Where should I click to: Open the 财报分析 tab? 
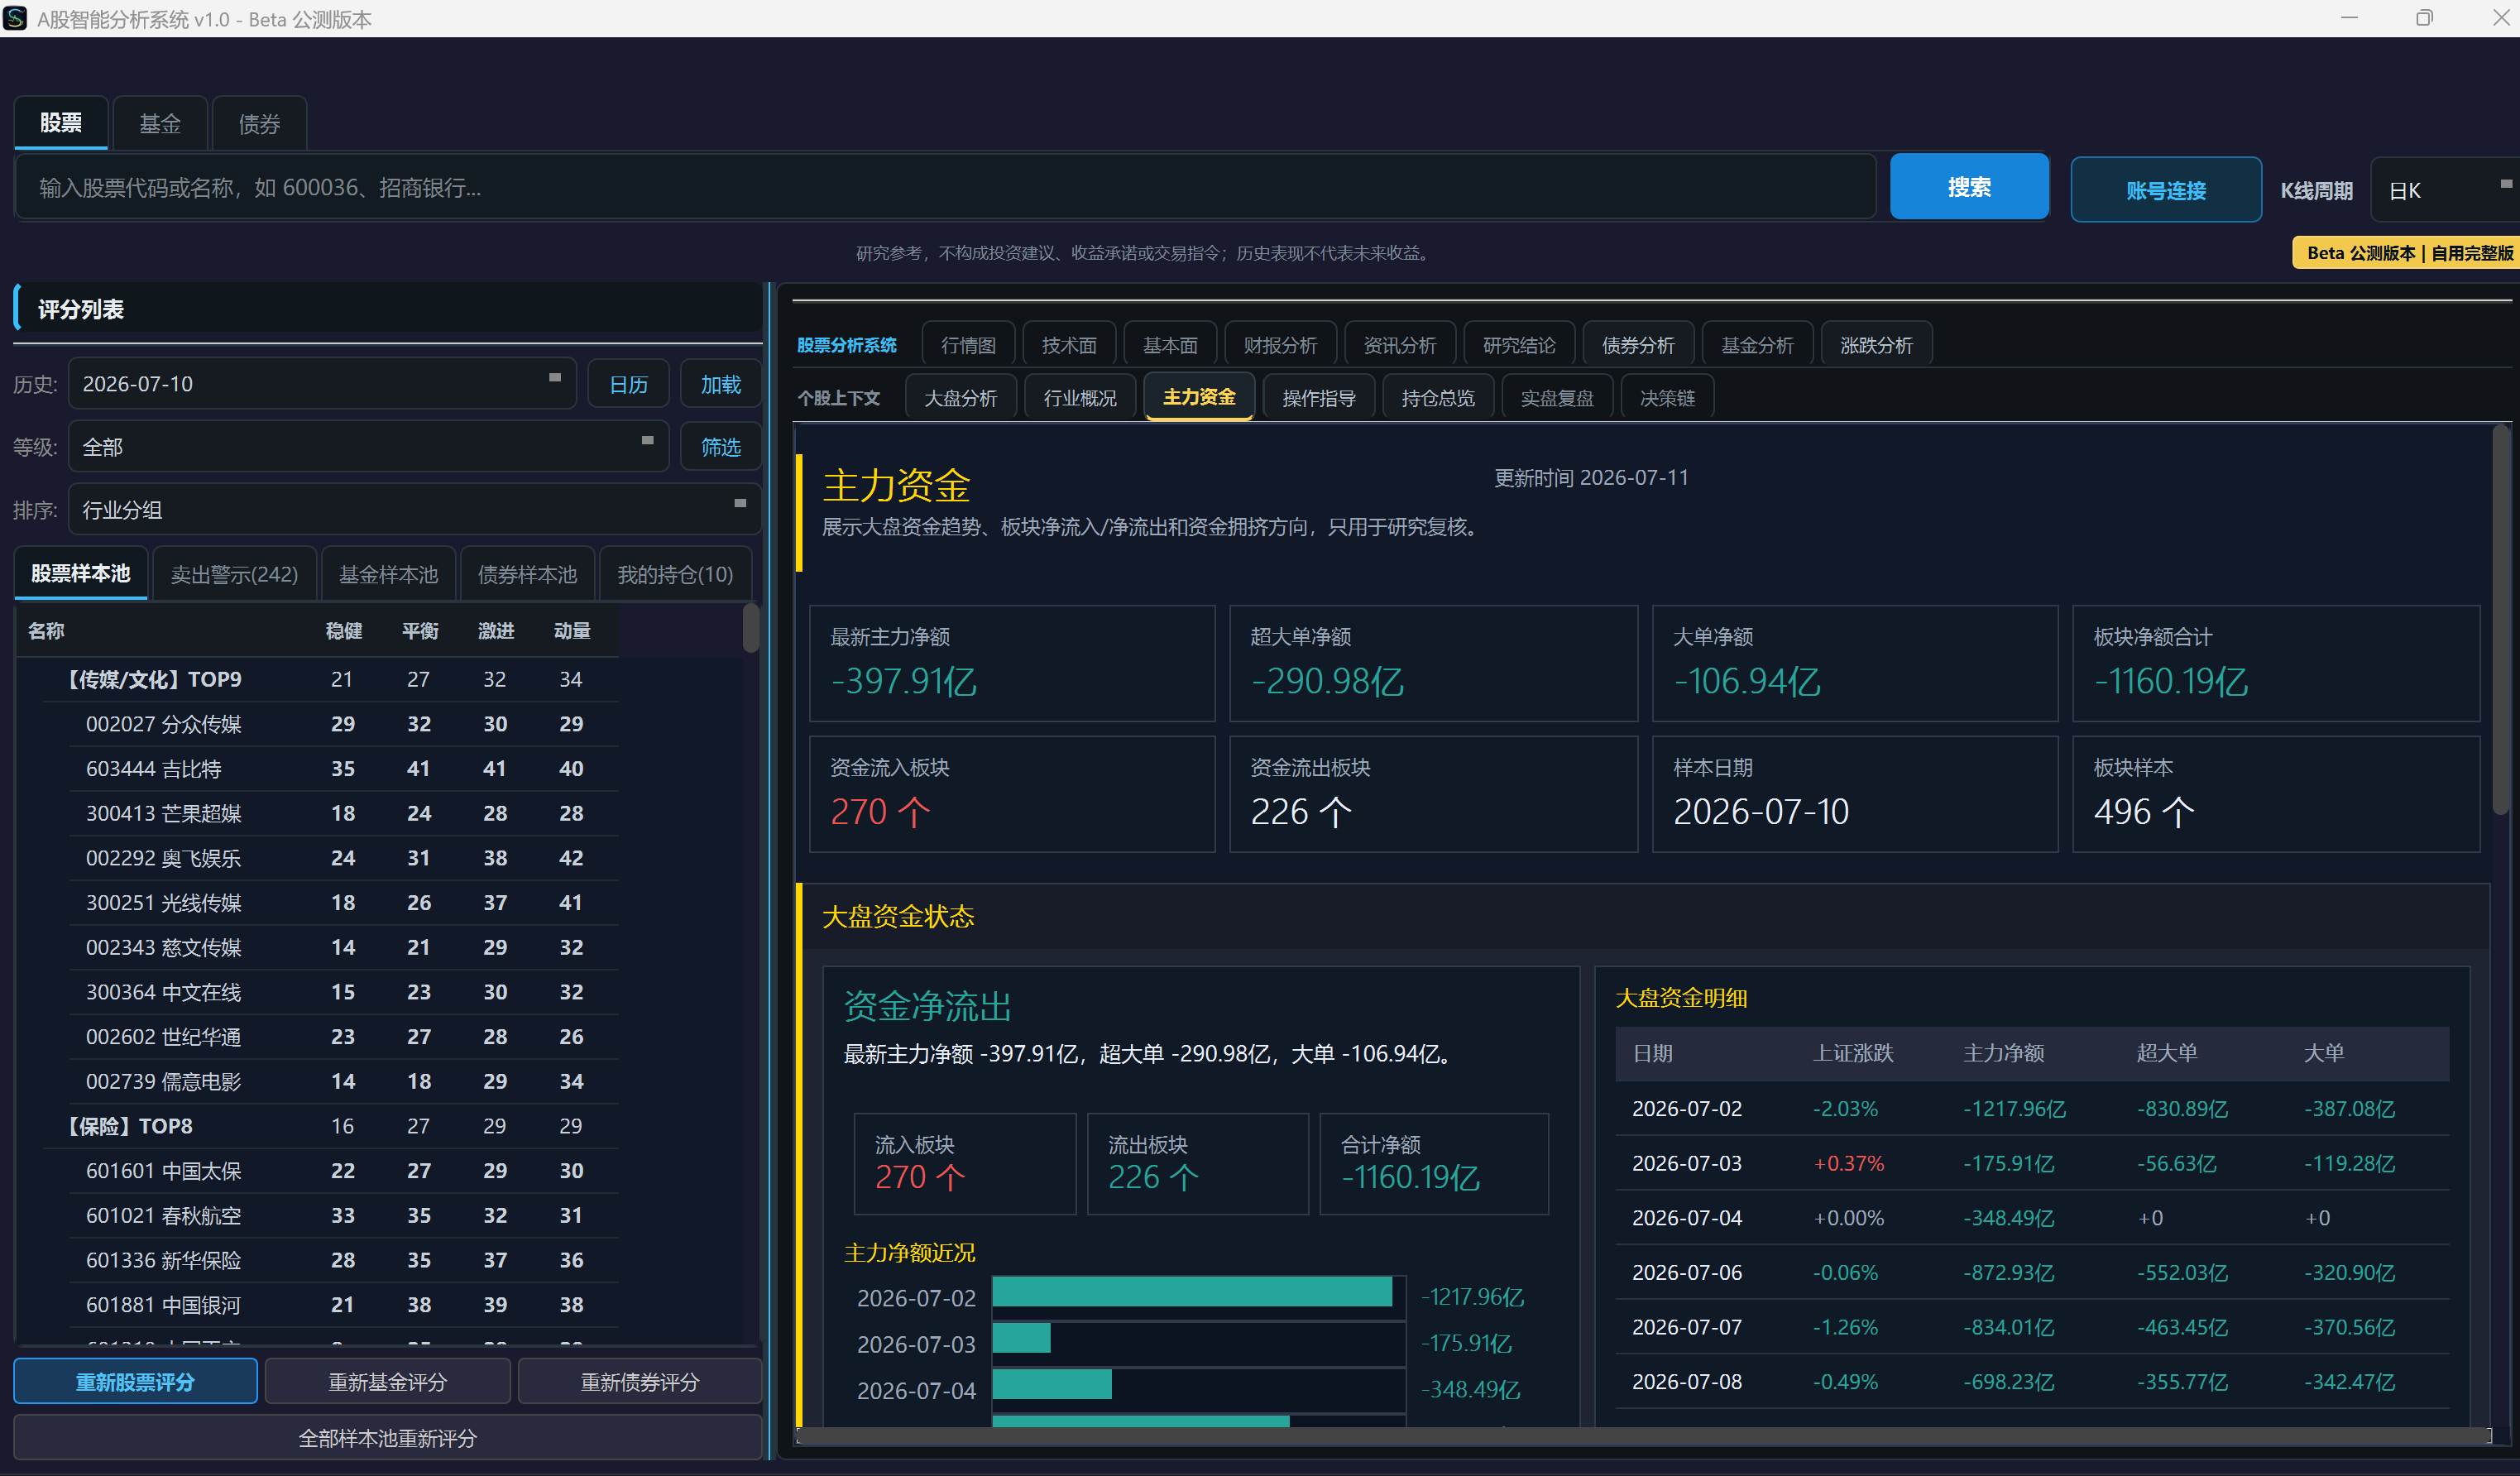coord(1280,345)
